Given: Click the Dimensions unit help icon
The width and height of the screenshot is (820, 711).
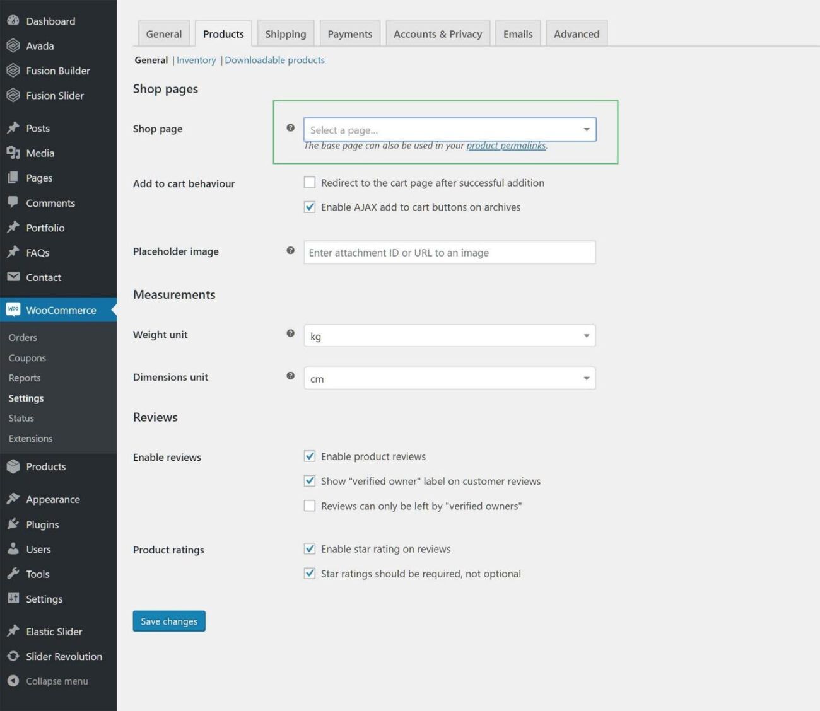Looking at the screenshot, I should (290, 376).
